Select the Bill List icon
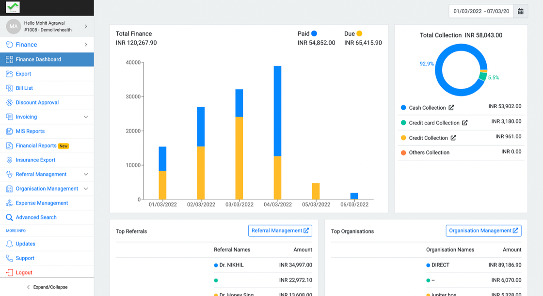The width and height of the screenshot is (543, 296). 9,88
